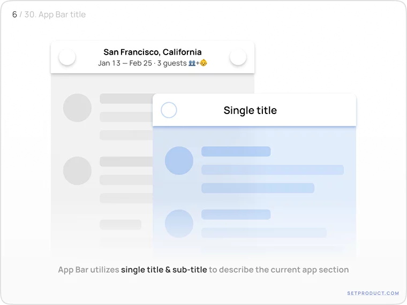407x305 pixels.
Task: Select the second, faded blue avatar circle
Action: 179,223
